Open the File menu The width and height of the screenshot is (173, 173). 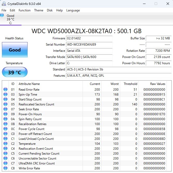[x=4, y=10]
